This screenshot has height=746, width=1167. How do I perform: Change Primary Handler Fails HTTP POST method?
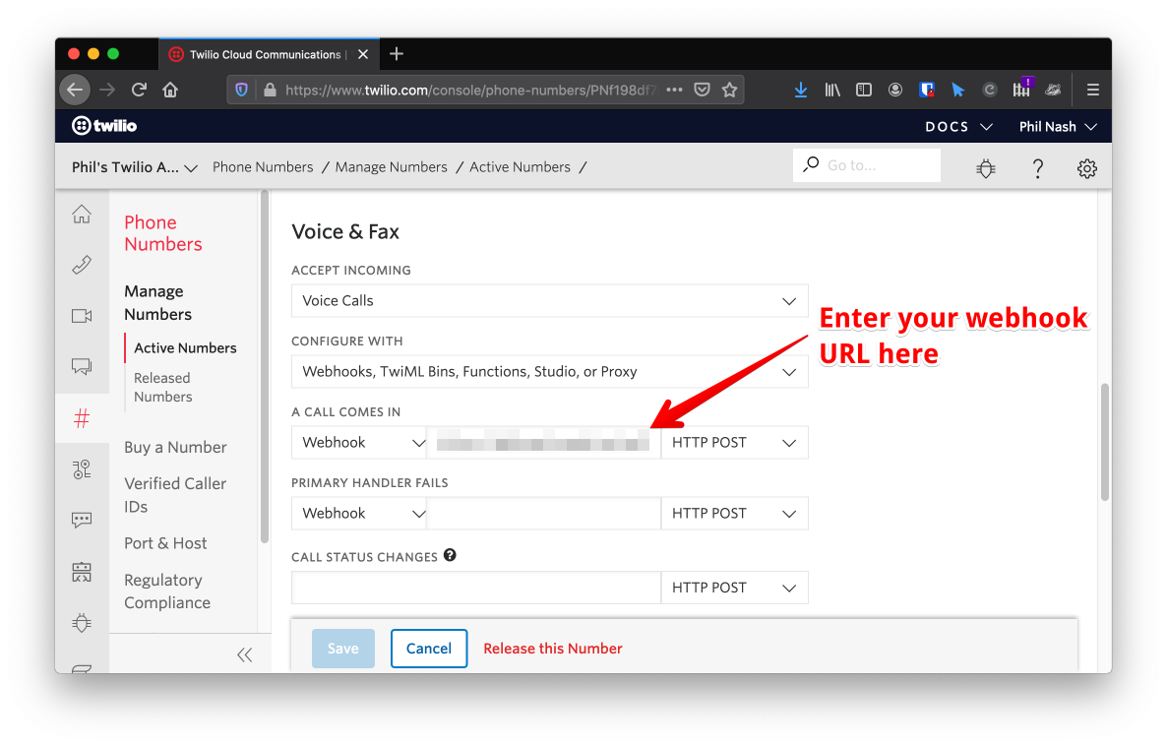(735, 513)
